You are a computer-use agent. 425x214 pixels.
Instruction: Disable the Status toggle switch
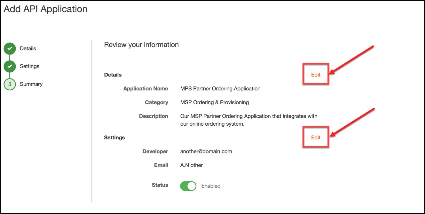click(188, 186)
